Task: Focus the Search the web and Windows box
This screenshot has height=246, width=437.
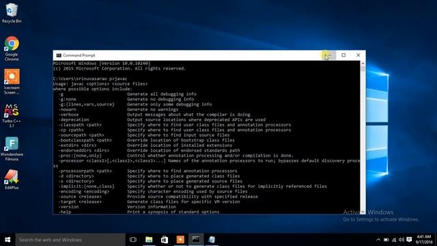Action: pos(70,240)
